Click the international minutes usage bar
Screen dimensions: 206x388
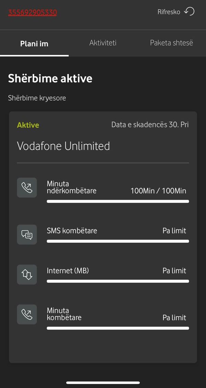pyautogui.click(x=118, y=201)
